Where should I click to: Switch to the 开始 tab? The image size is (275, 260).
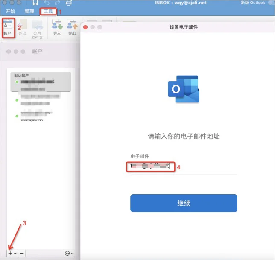pos(10,12)
